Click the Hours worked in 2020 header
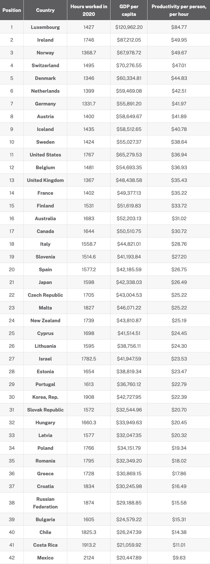210x564 pixels. (89, 10)
